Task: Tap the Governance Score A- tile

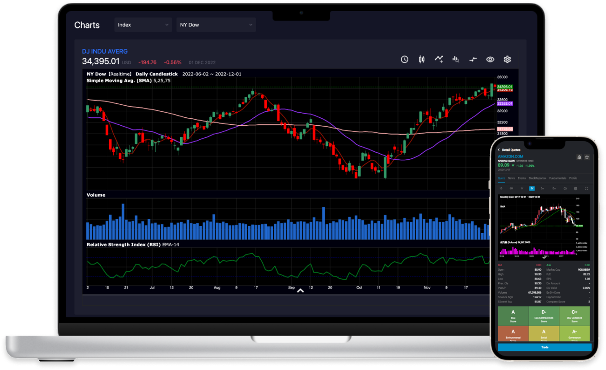Action: click(x=574, y=334)
